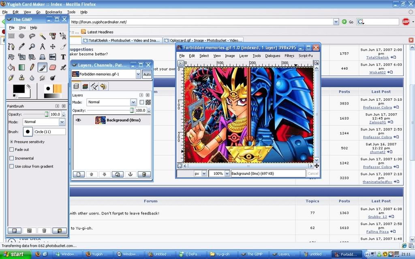Open the brush selector showing Circle (11)
The height and width of the screenshot is (259, 415).
point(28,132)
